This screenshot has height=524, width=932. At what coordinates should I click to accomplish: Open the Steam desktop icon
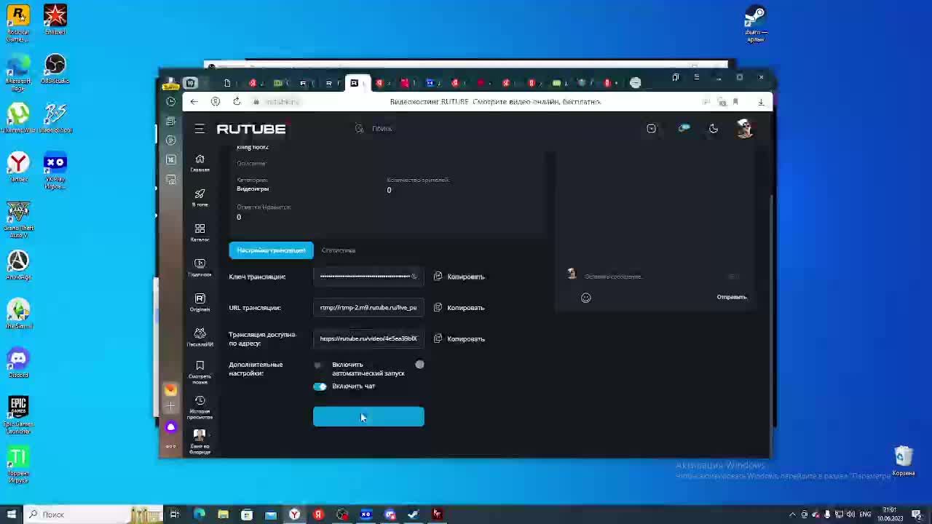coord(756,23)
